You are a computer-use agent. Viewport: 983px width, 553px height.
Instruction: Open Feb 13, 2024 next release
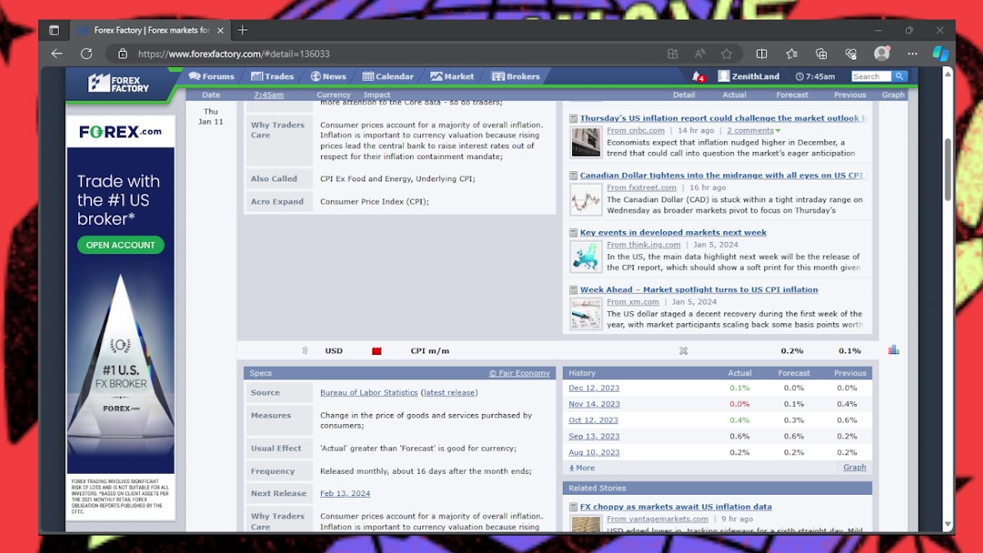pos(345,494)
